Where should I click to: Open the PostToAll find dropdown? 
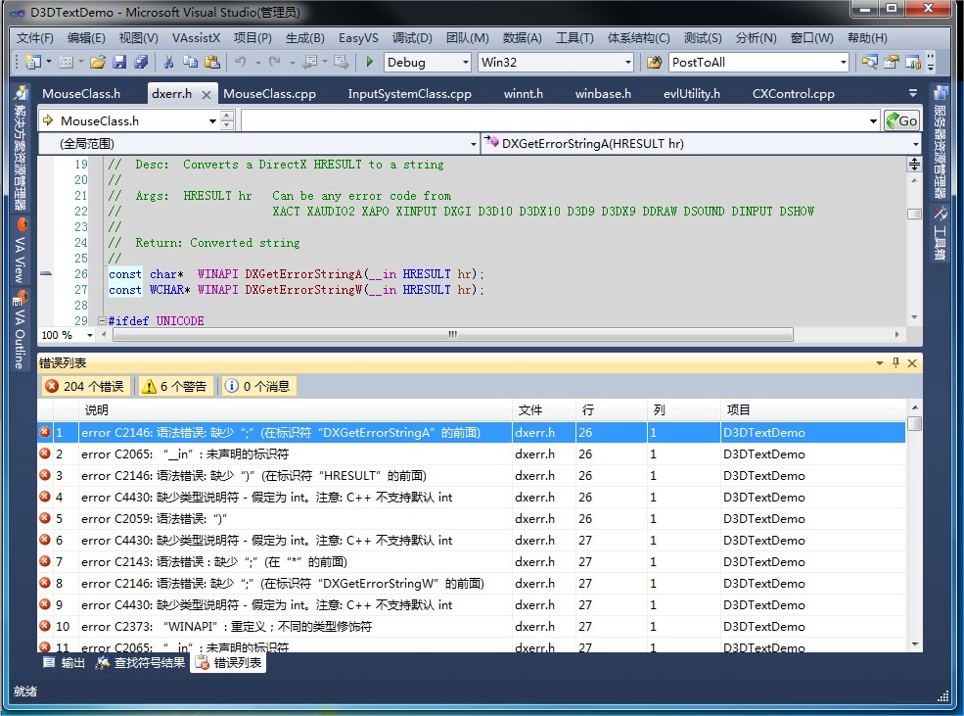point(844,62)
